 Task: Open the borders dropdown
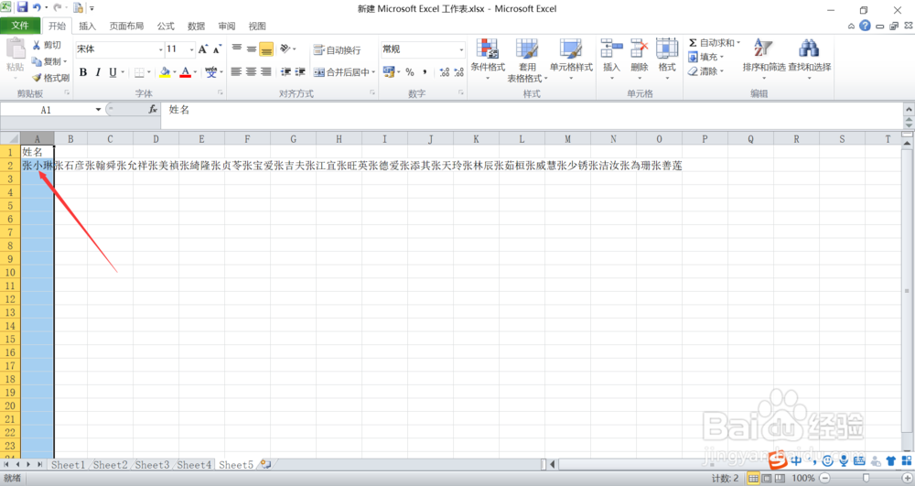point(149,72)
